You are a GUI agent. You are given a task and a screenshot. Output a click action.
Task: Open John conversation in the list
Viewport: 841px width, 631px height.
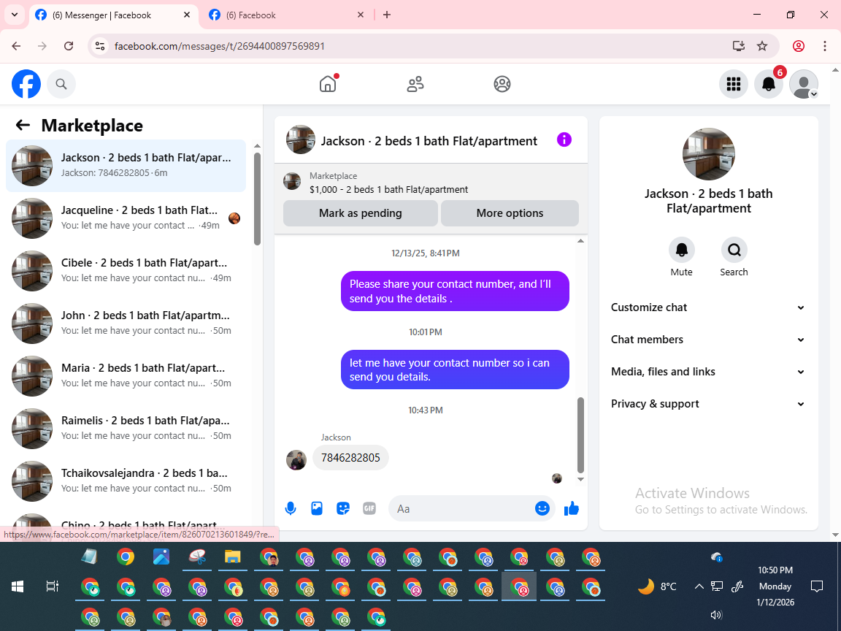[x=126, y=323]
